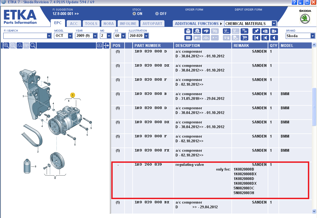Toggle the illustration panel layout icon

coord(99,45)
